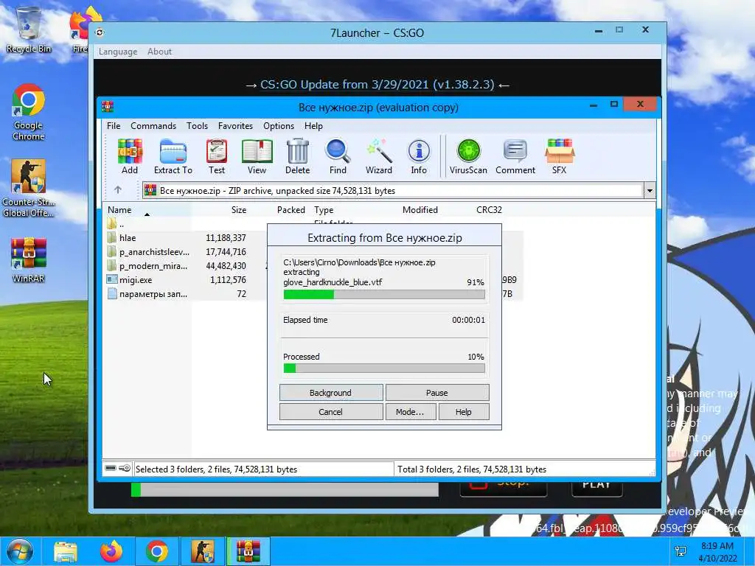Cancel the extraction

click(331, 412)
